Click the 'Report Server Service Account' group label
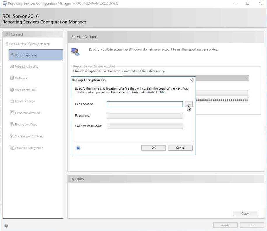Viewport: 267px width, 231px height. pyautogui.click(x=94, y=66)
